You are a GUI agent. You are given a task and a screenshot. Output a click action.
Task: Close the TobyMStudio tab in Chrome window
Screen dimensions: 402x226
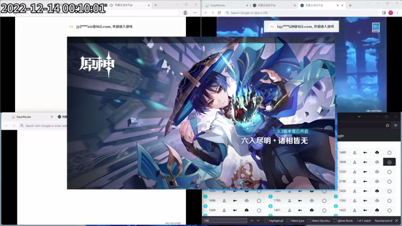point(247,6)
